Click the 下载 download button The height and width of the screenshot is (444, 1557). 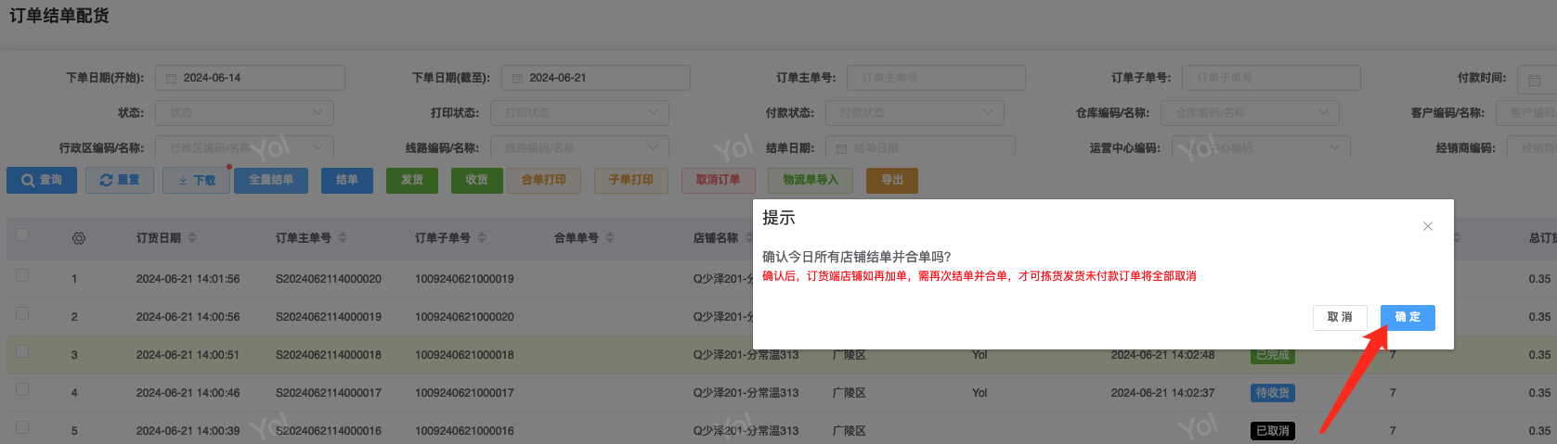click(x=196, y=181)
